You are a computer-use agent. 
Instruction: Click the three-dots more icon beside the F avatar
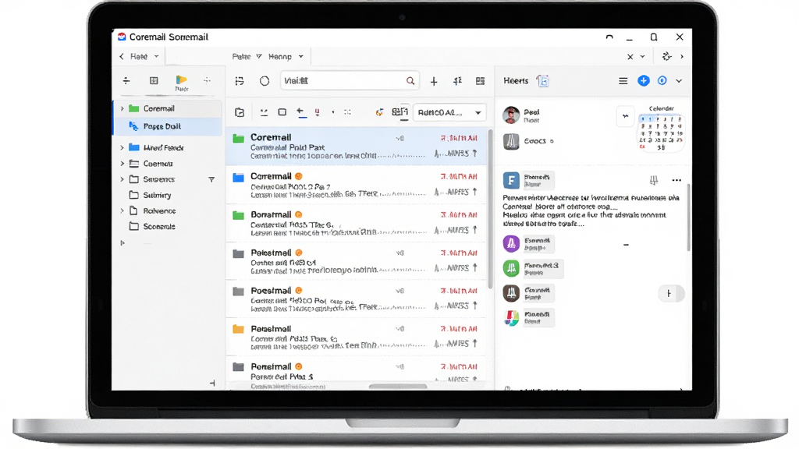(676, 180)
